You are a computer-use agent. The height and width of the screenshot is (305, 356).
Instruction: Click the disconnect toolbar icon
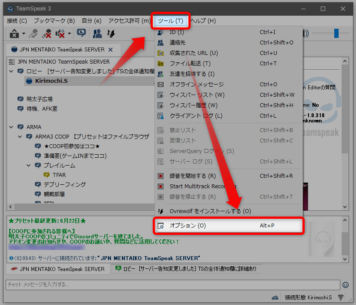34,34
